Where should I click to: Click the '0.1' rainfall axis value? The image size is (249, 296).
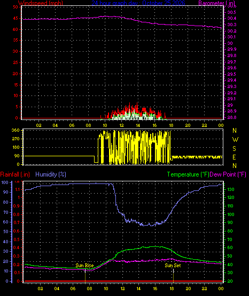click(x=17, y=273)
